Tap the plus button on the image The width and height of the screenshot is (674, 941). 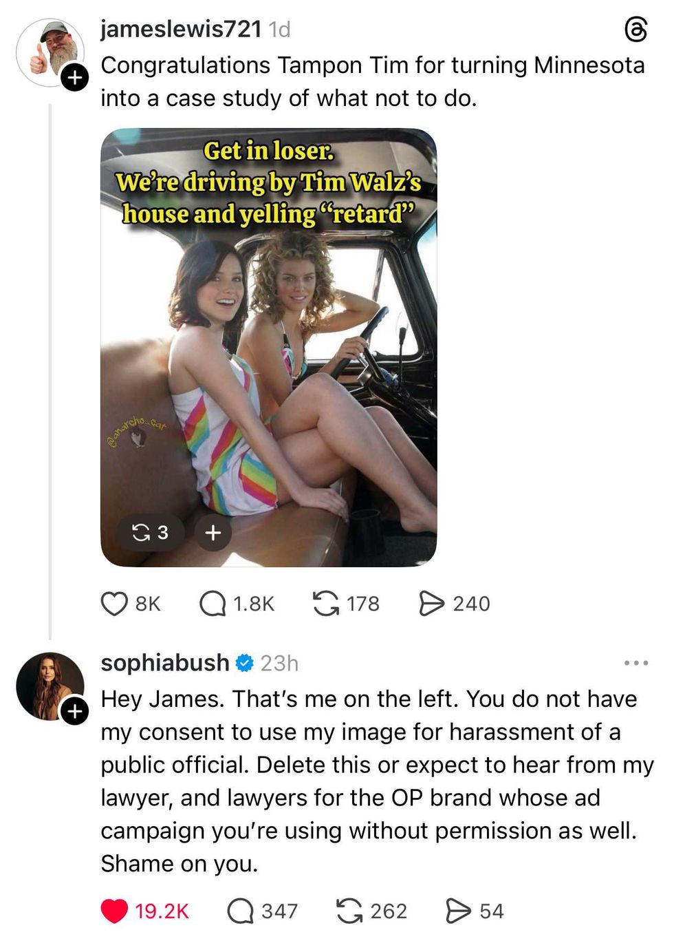tap(213, 532)
